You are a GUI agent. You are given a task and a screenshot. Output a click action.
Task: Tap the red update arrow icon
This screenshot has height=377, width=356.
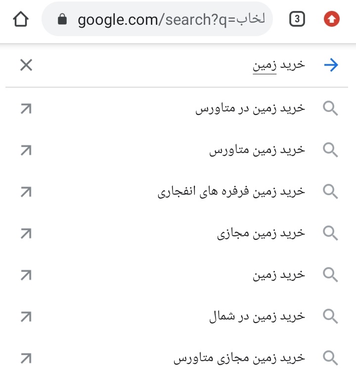332,19
